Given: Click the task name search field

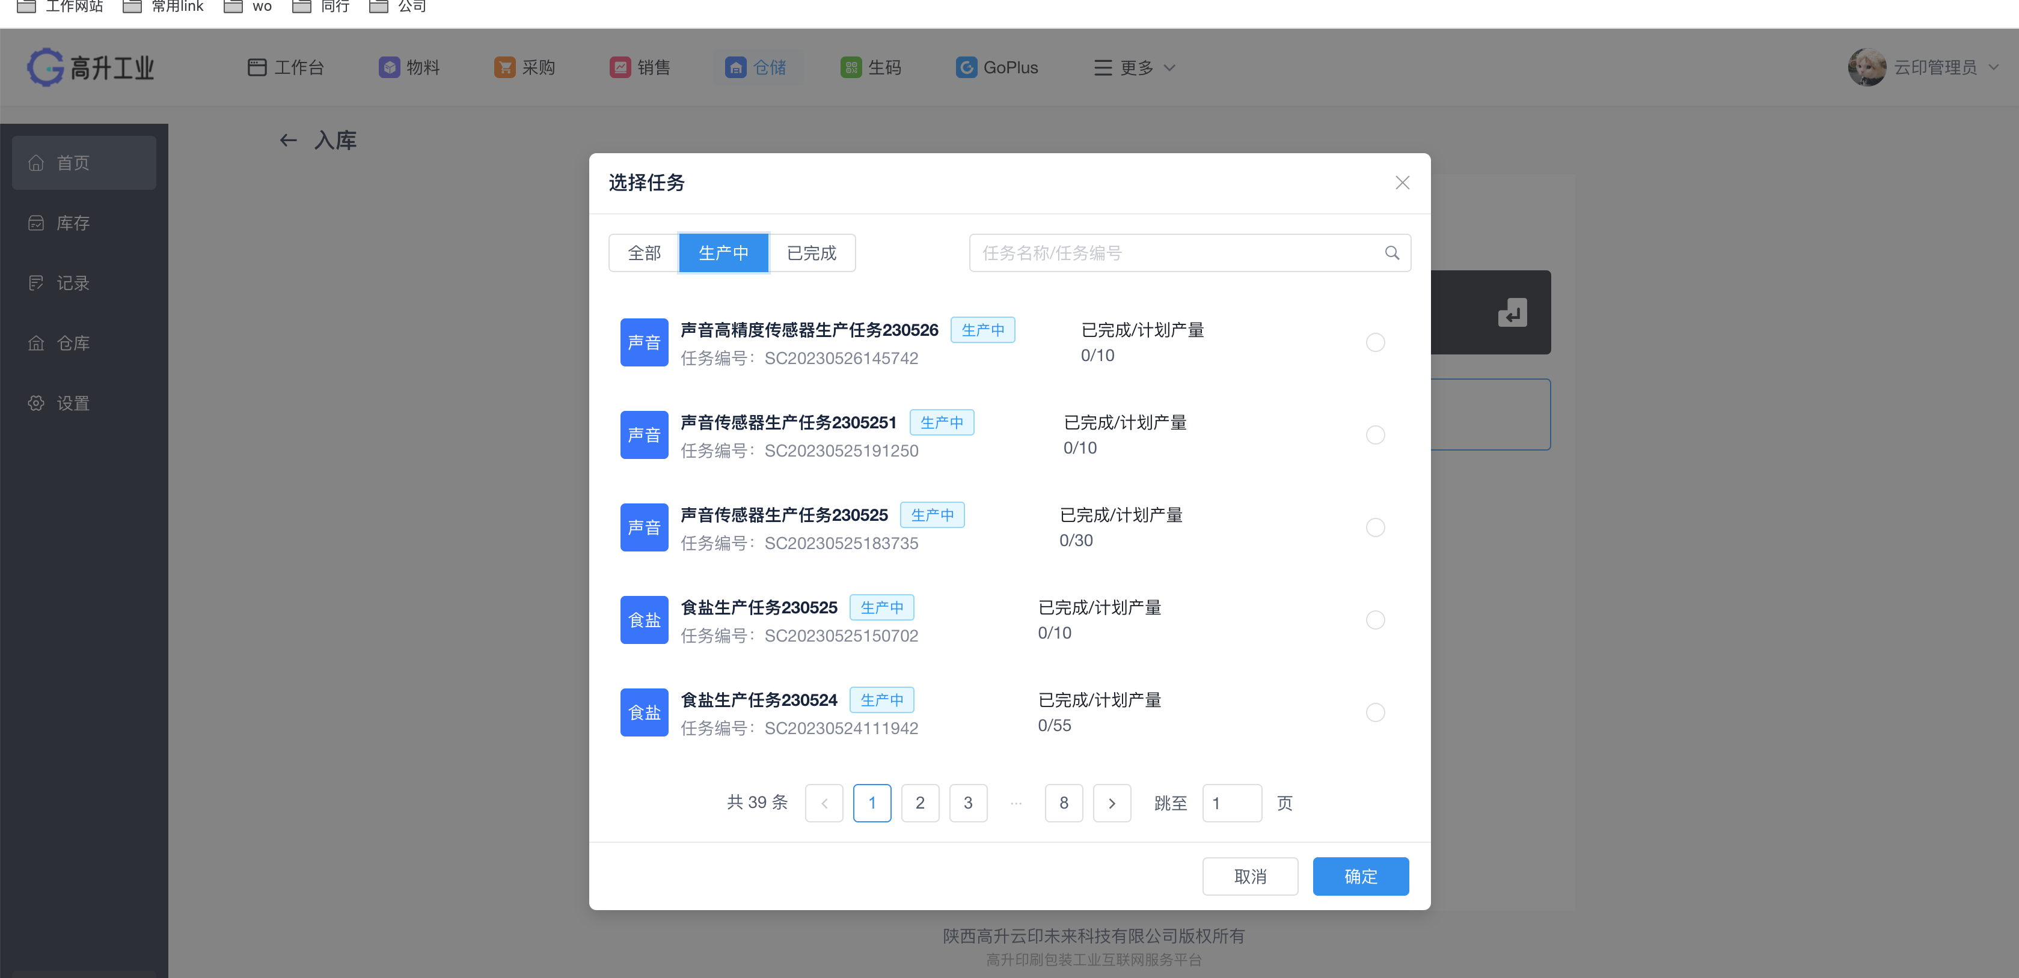Looking at the screenshot, I should 1190,253.
